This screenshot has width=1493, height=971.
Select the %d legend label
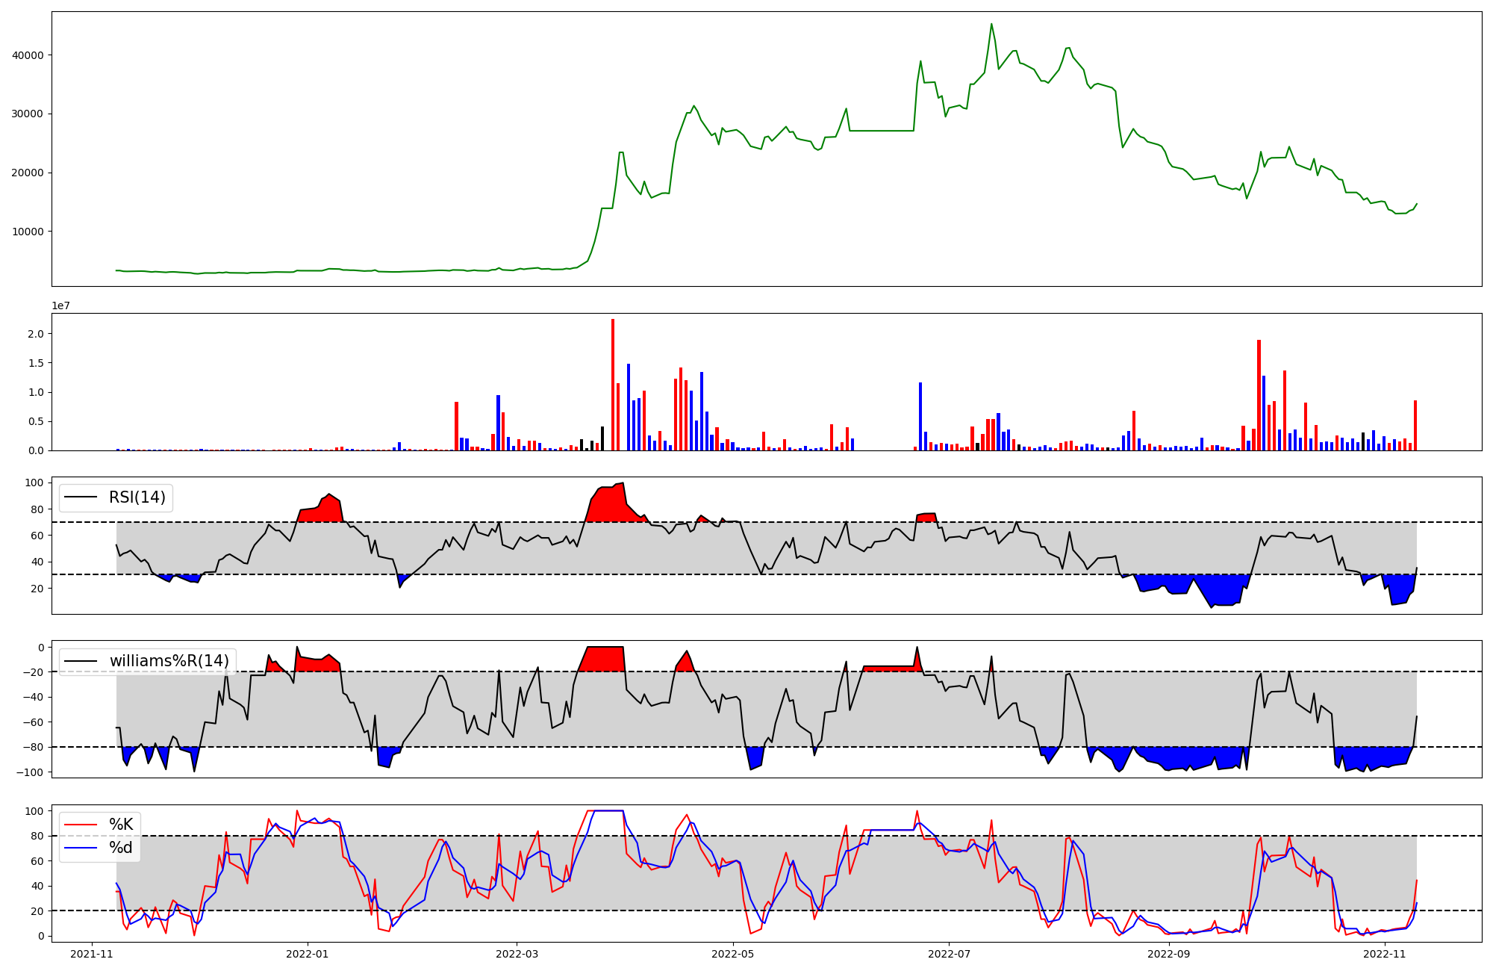(x=121, y=848)
